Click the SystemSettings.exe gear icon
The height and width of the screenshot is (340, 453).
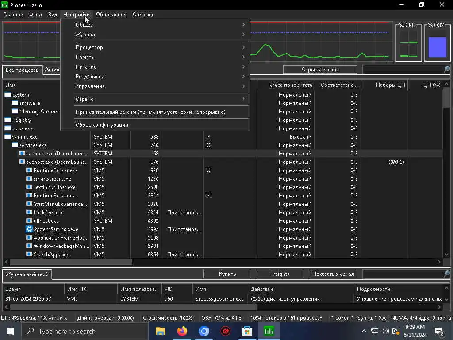29,229
